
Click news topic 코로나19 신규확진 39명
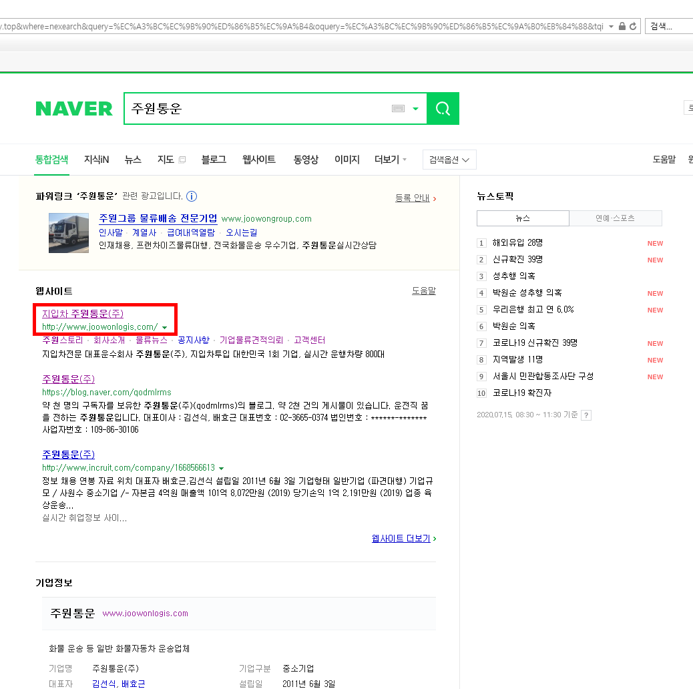[535, 343]
